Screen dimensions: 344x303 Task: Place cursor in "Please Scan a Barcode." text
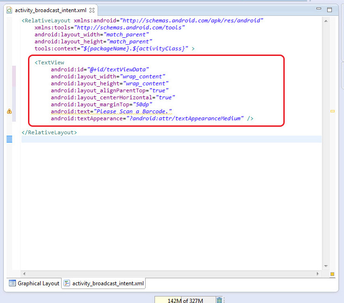pos(133,111)
